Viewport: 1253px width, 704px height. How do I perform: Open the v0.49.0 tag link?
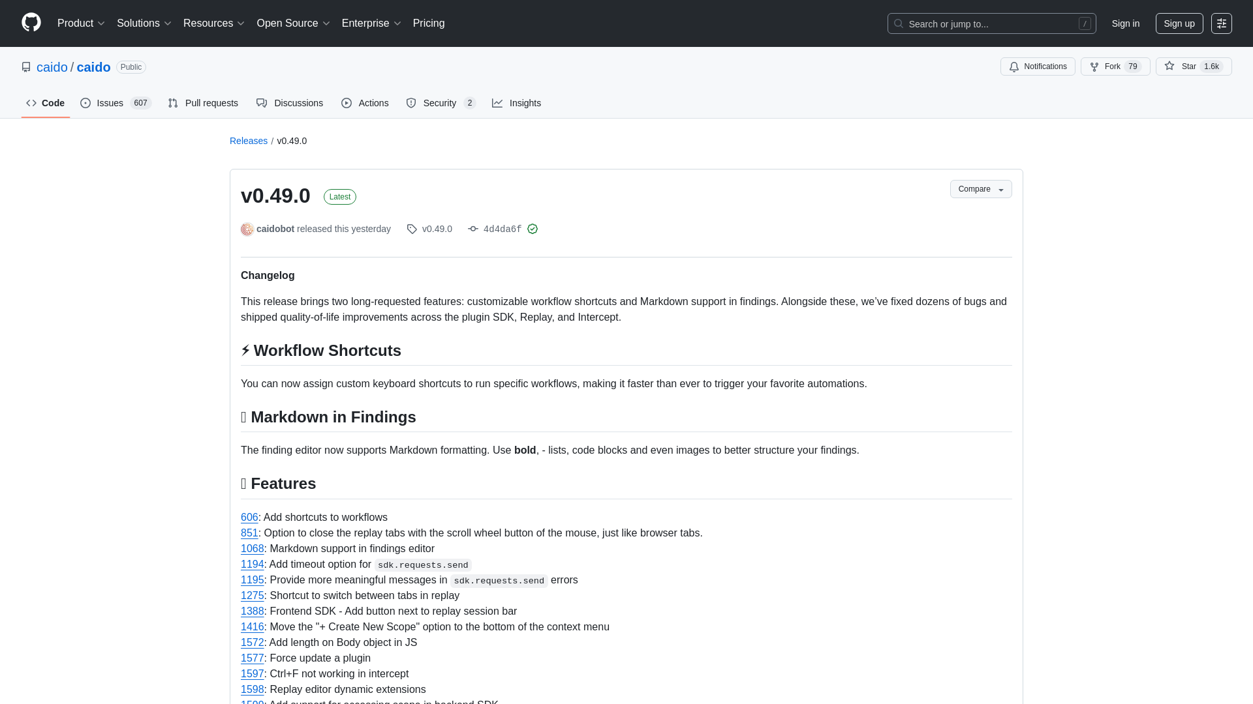[x=437, y=229]
